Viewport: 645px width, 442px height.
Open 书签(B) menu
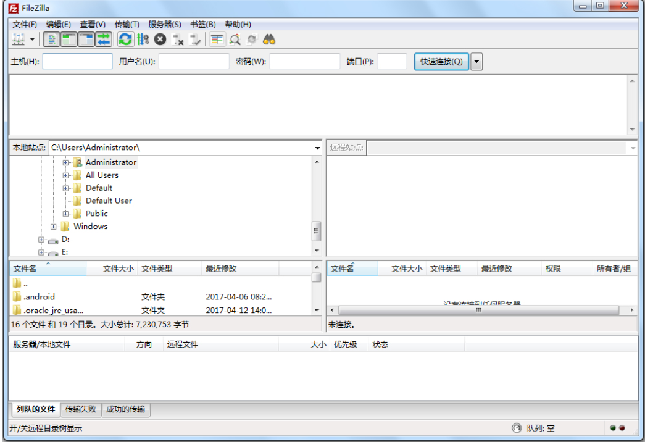pos(203,24)
